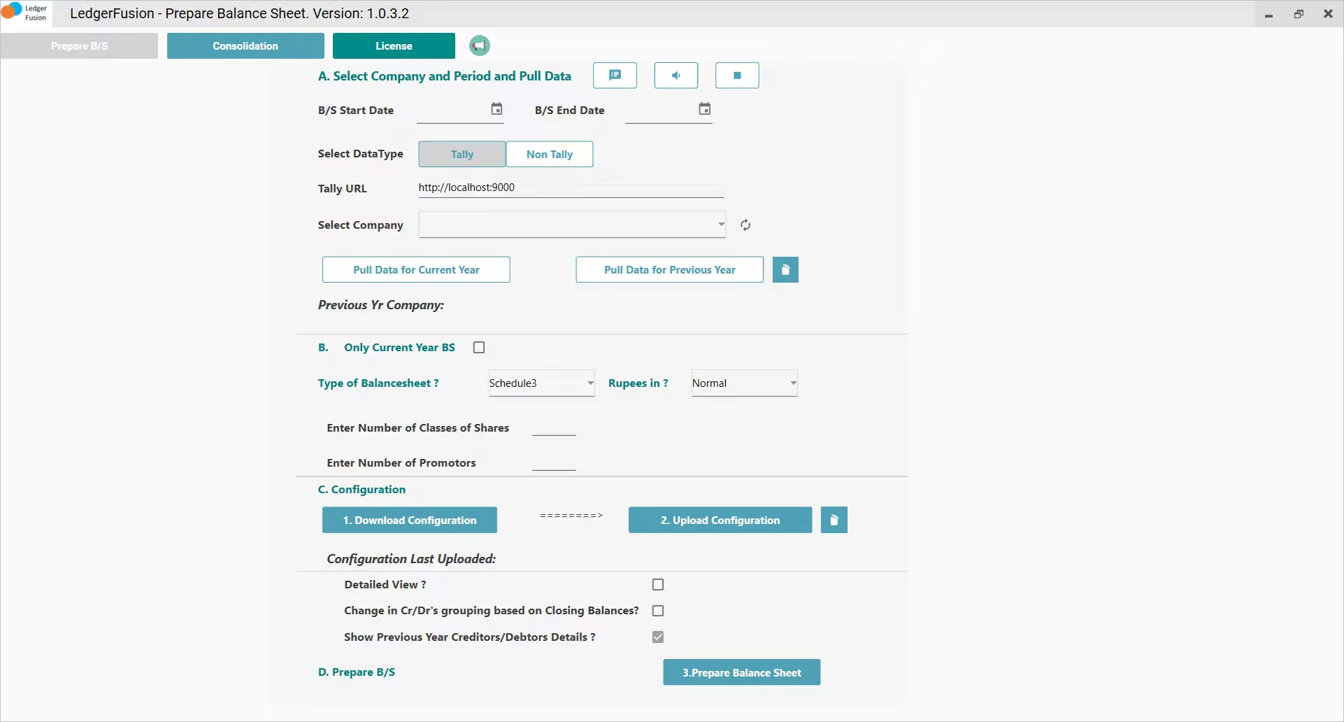The image size is (1344, 722).
Task: Click Number of Promotors input field
Action: click(554, 462)
